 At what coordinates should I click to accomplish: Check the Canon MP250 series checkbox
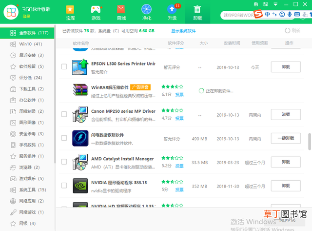64,114
